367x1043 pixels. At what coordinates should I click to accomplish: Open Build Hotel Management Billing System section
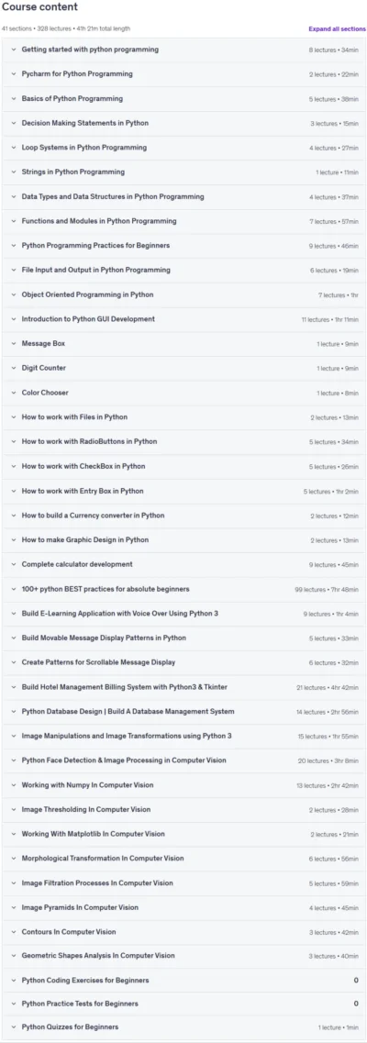[183, 686]
